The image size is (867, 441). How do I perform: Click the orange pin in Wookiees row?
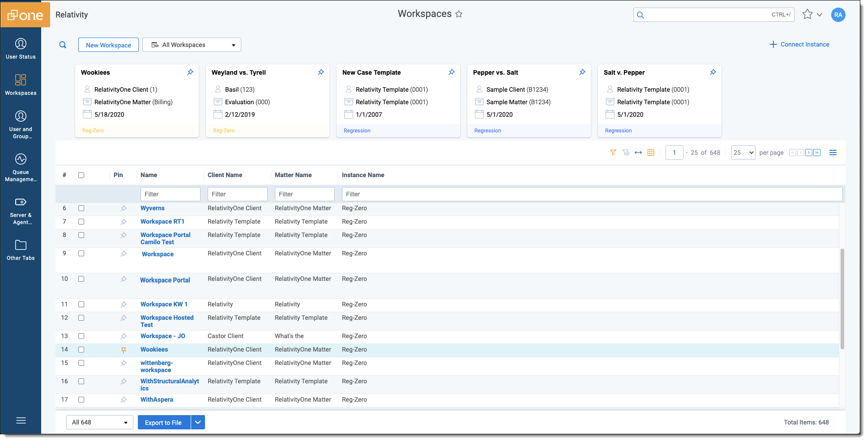[124, 350]
